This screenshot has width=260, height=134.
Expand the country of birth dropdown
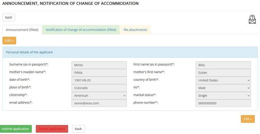pos(223,80)
